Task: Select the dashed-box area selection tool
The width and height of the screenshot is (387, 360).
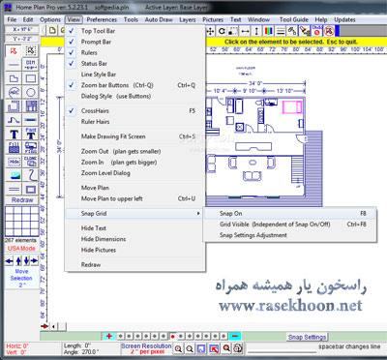Action: (31, 51)
